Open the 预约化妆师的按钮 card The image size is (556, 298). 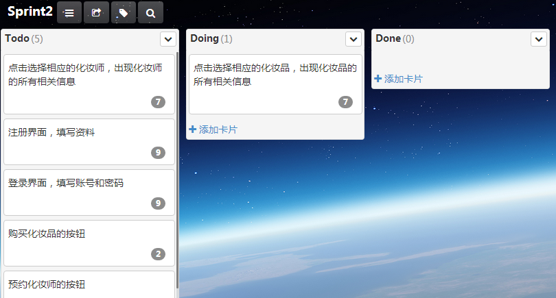pos(89,284)
